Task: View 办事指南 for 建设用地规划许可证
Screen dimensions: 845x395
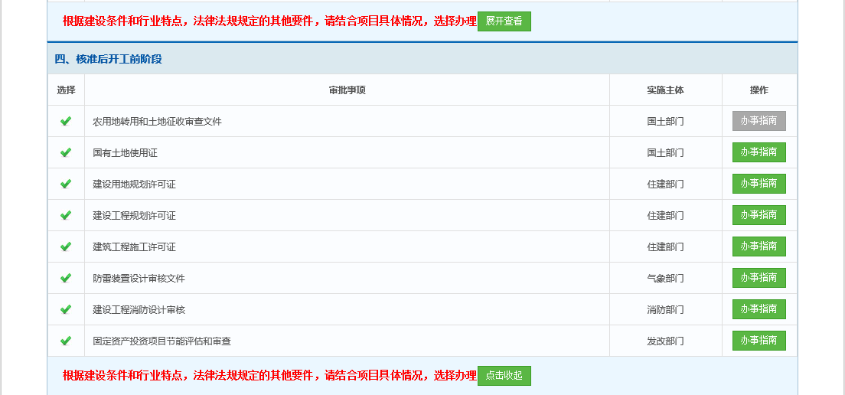Action: click(x=759, y=184)
